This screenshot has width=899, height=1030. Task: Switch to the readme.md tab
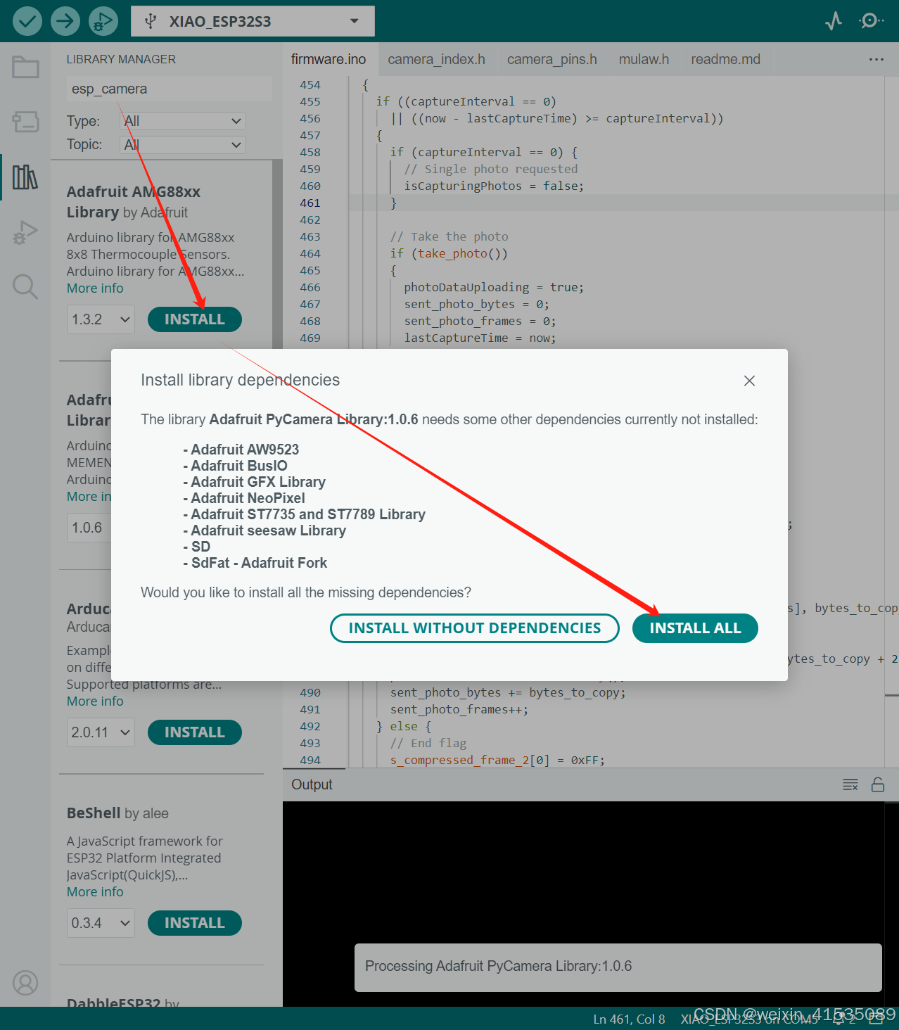point(725,59)
